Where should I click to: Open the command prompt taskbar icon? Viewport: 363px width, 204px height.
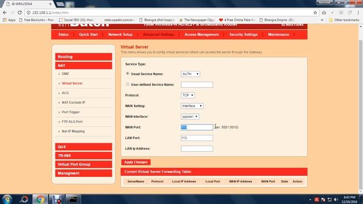coord(73,199)
